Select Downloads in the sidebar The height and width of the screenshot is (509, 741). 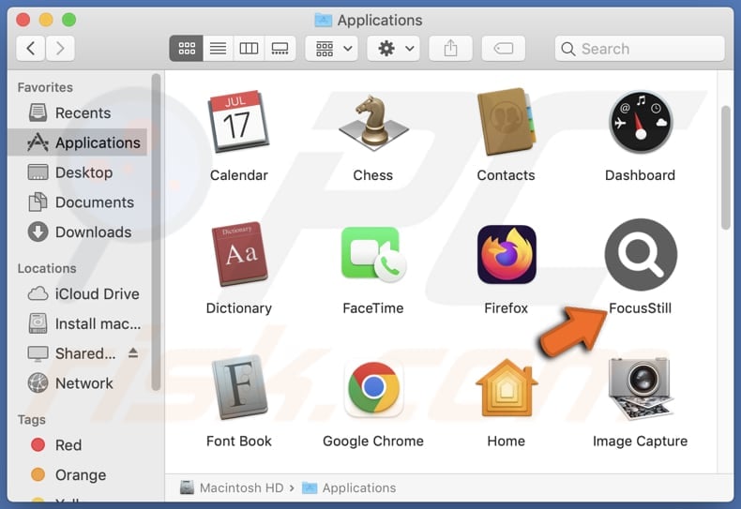(x=93, y=232)
